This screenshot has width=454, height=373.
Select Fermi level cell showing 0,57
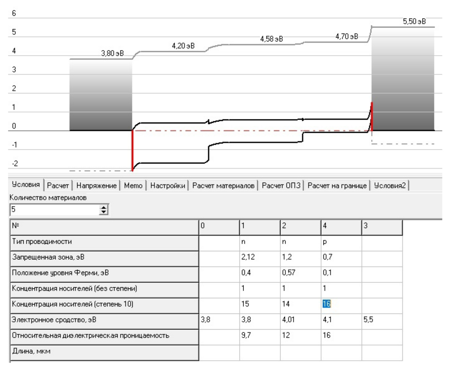[300, 273]
